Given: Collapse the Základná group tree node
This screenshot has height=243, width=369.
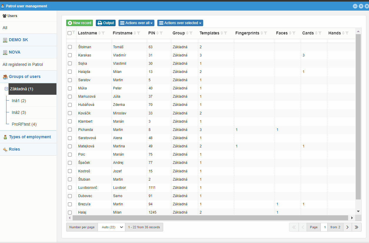Looking at the screenshot, I should [6, 89].
